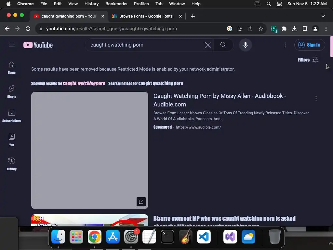
Task: Click the install app icon in the address bar
Action: tap(240, 29)
